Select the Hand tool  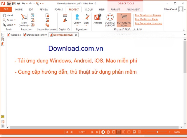pos(8,15)
